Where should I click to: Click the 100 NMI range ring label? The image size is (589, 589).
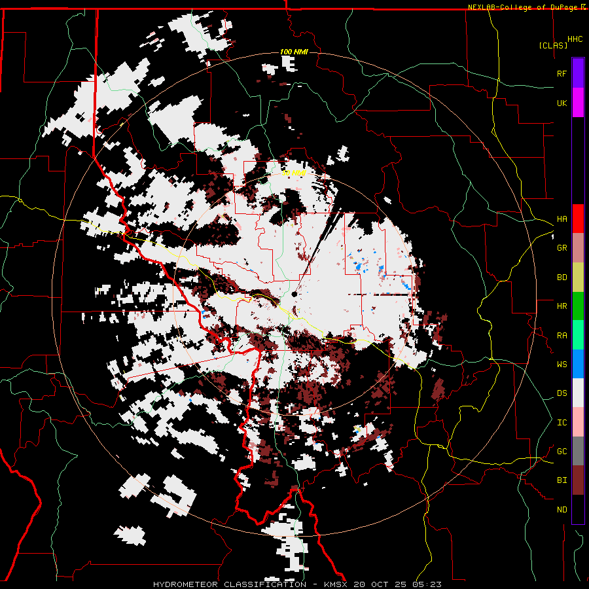[294, 52]
